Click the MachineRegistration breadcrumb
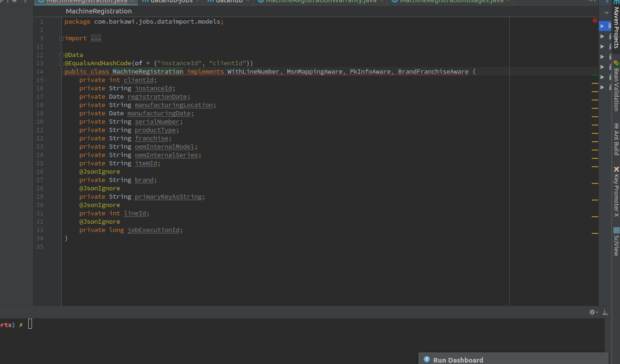The height and width of the screenshot is (364, 620). [x=99, y=11]
